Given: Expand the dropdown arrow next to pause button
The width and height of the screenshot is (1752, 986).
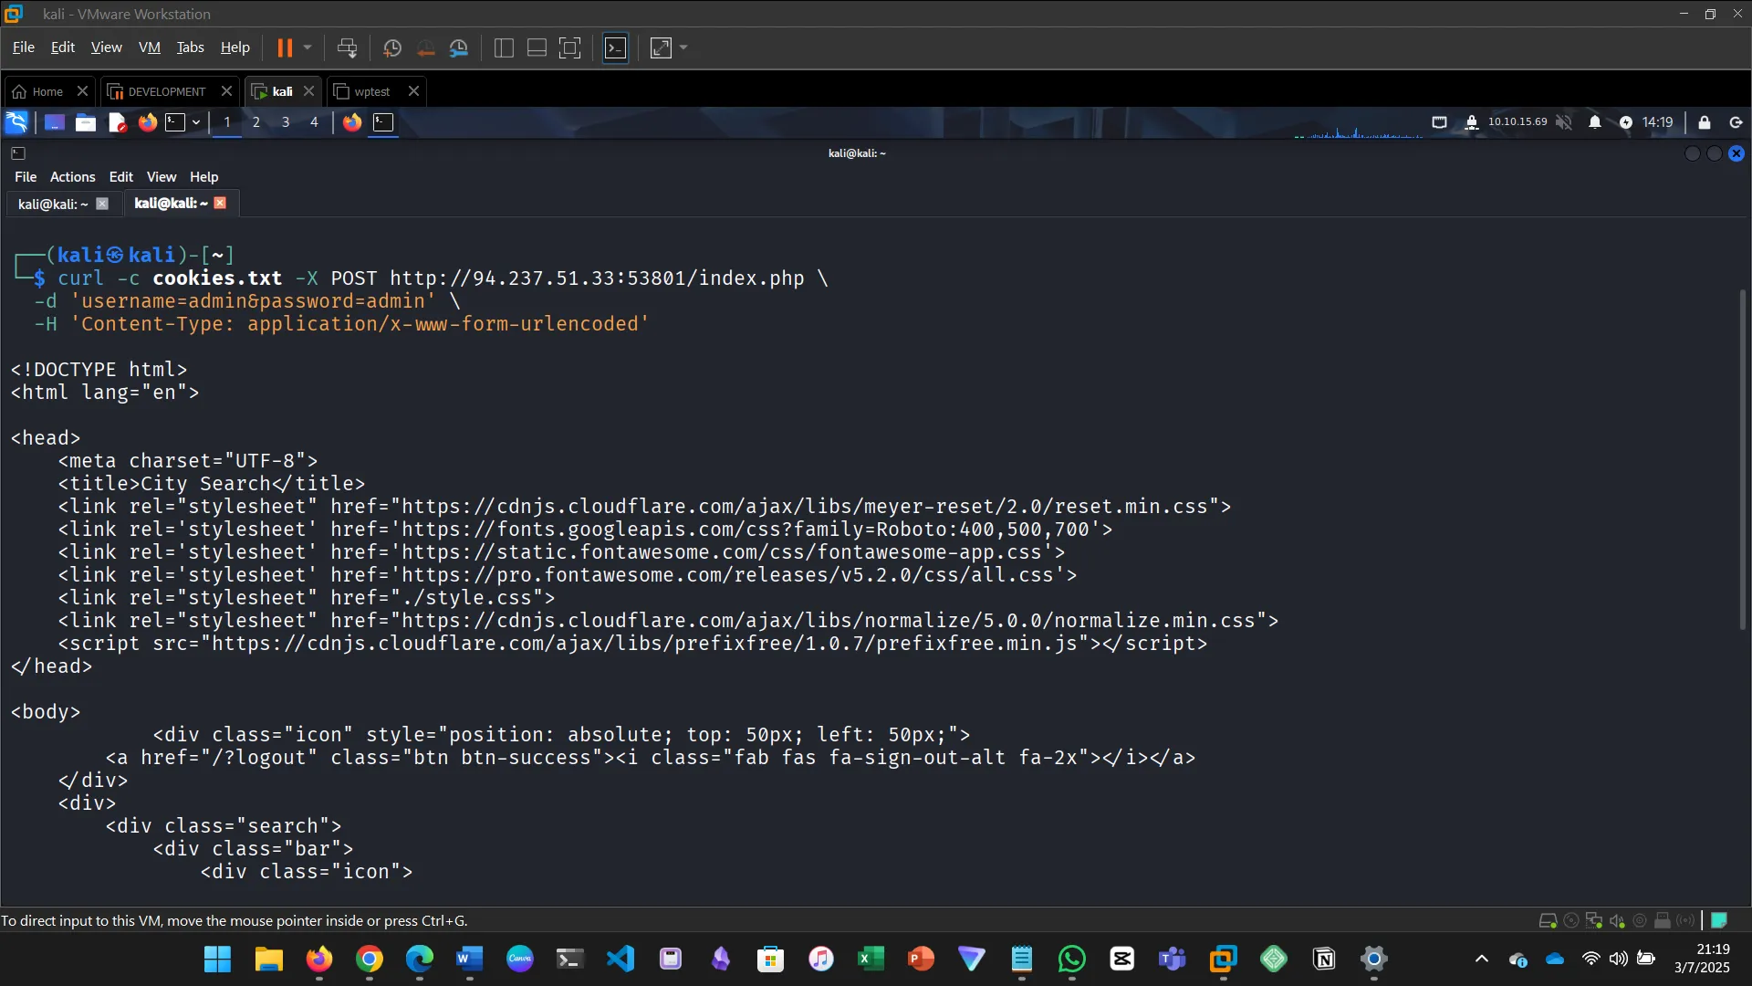Looking at the screenshot, I should (308, 47).
